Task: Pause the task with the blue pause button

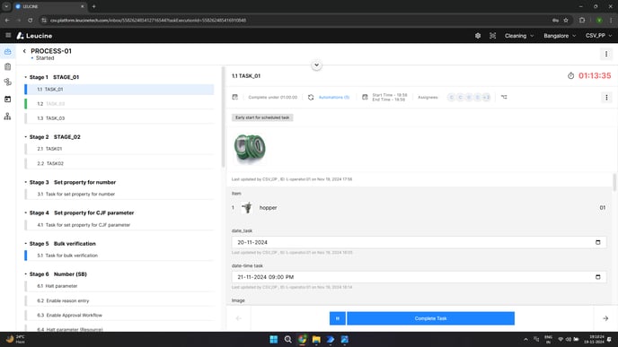Action: [x=338, y=318]
